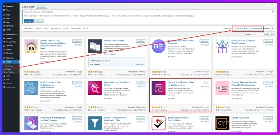Open the Users sidebar icon

4,76
